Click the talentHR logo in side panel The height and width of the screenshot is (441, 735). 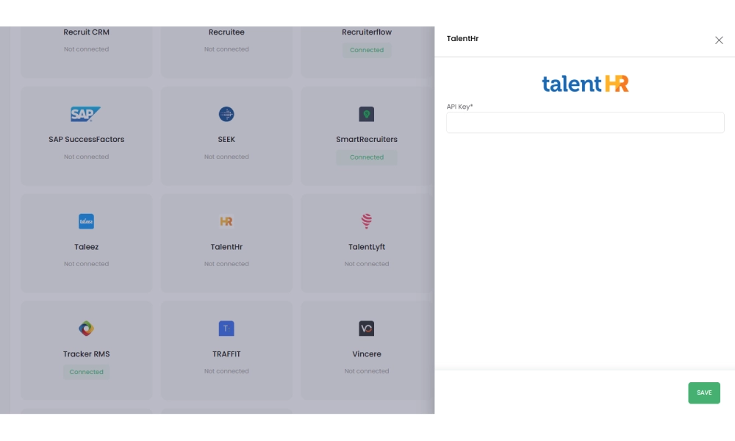point(585,83)
